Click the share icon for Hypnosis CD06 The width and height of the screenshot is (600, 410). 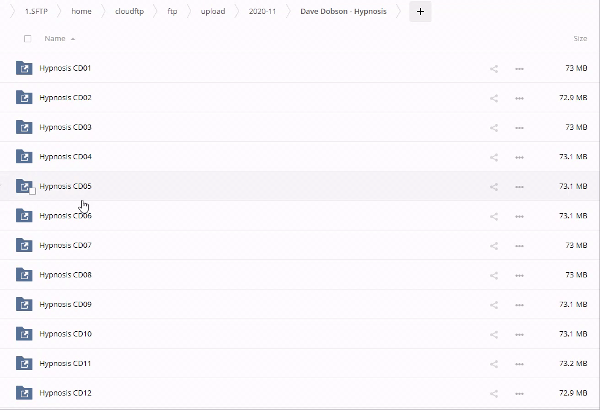[493, 217]
